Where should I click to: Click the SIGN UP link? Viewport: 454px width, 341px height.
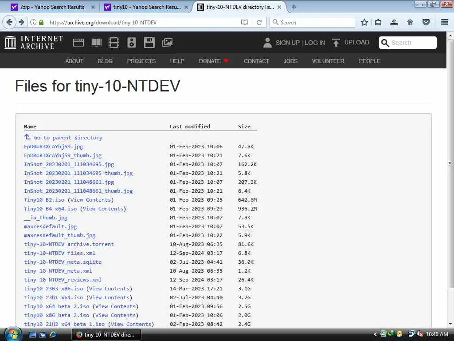coord(287,43)
